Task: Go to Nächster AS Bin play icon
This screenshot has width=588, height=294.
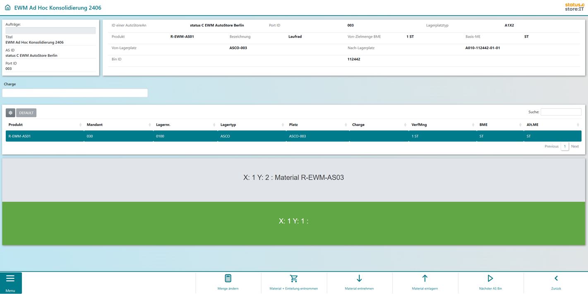Action: pos(490,279)
